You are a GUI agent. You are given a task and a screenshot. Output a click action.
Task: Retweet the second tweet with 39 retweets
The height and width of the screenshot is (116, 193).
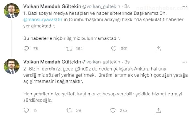[69, 110]
